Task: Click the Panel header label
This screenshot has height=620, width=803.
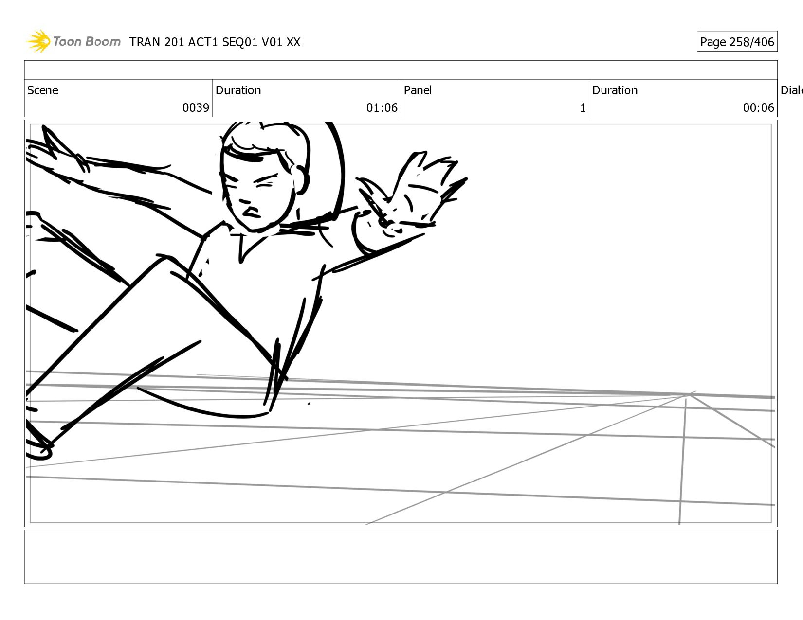Action: coord(418,90)
